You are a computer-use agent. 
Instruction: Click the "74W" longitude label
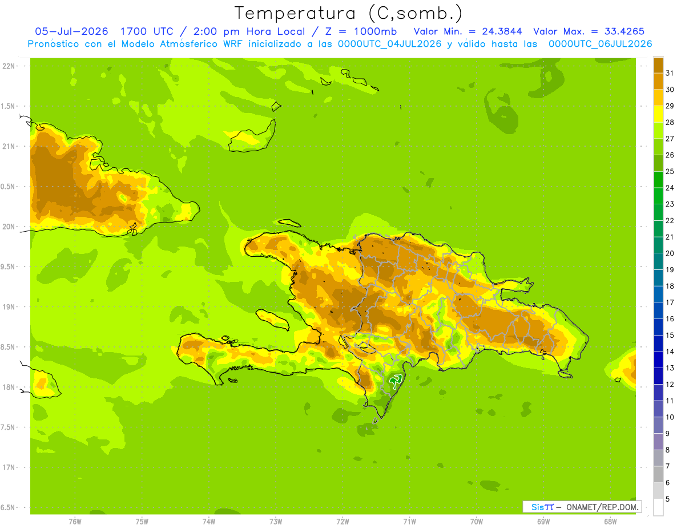(x=209, y=522)
